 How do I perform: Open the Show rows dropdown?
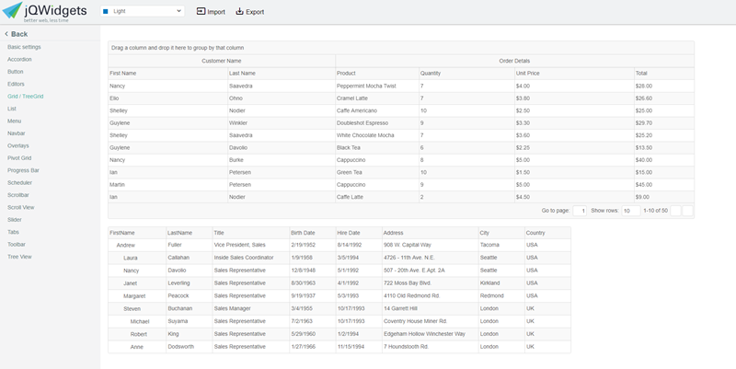[630, 211]
